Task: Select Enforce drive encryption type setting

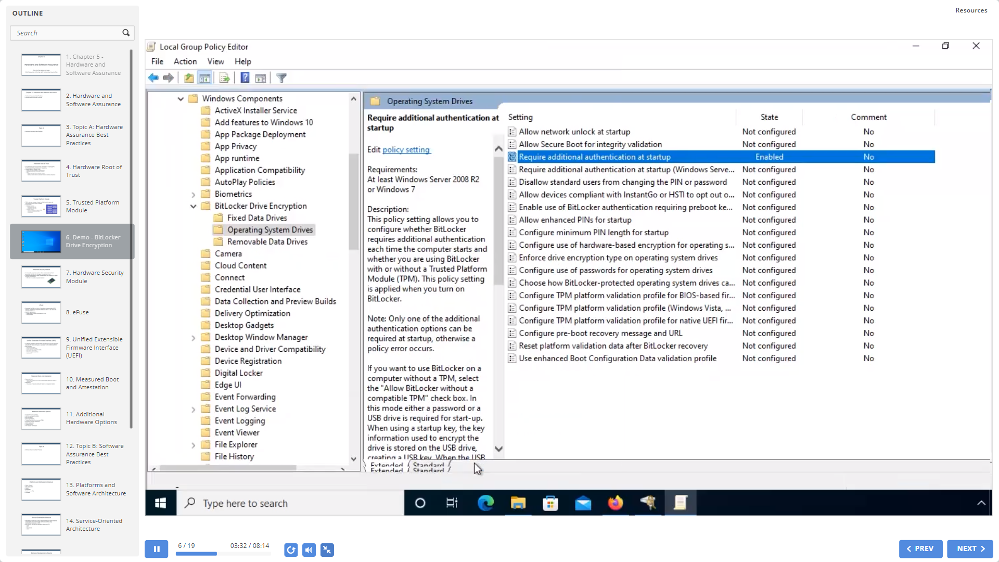Action: (x=618, y=258)
